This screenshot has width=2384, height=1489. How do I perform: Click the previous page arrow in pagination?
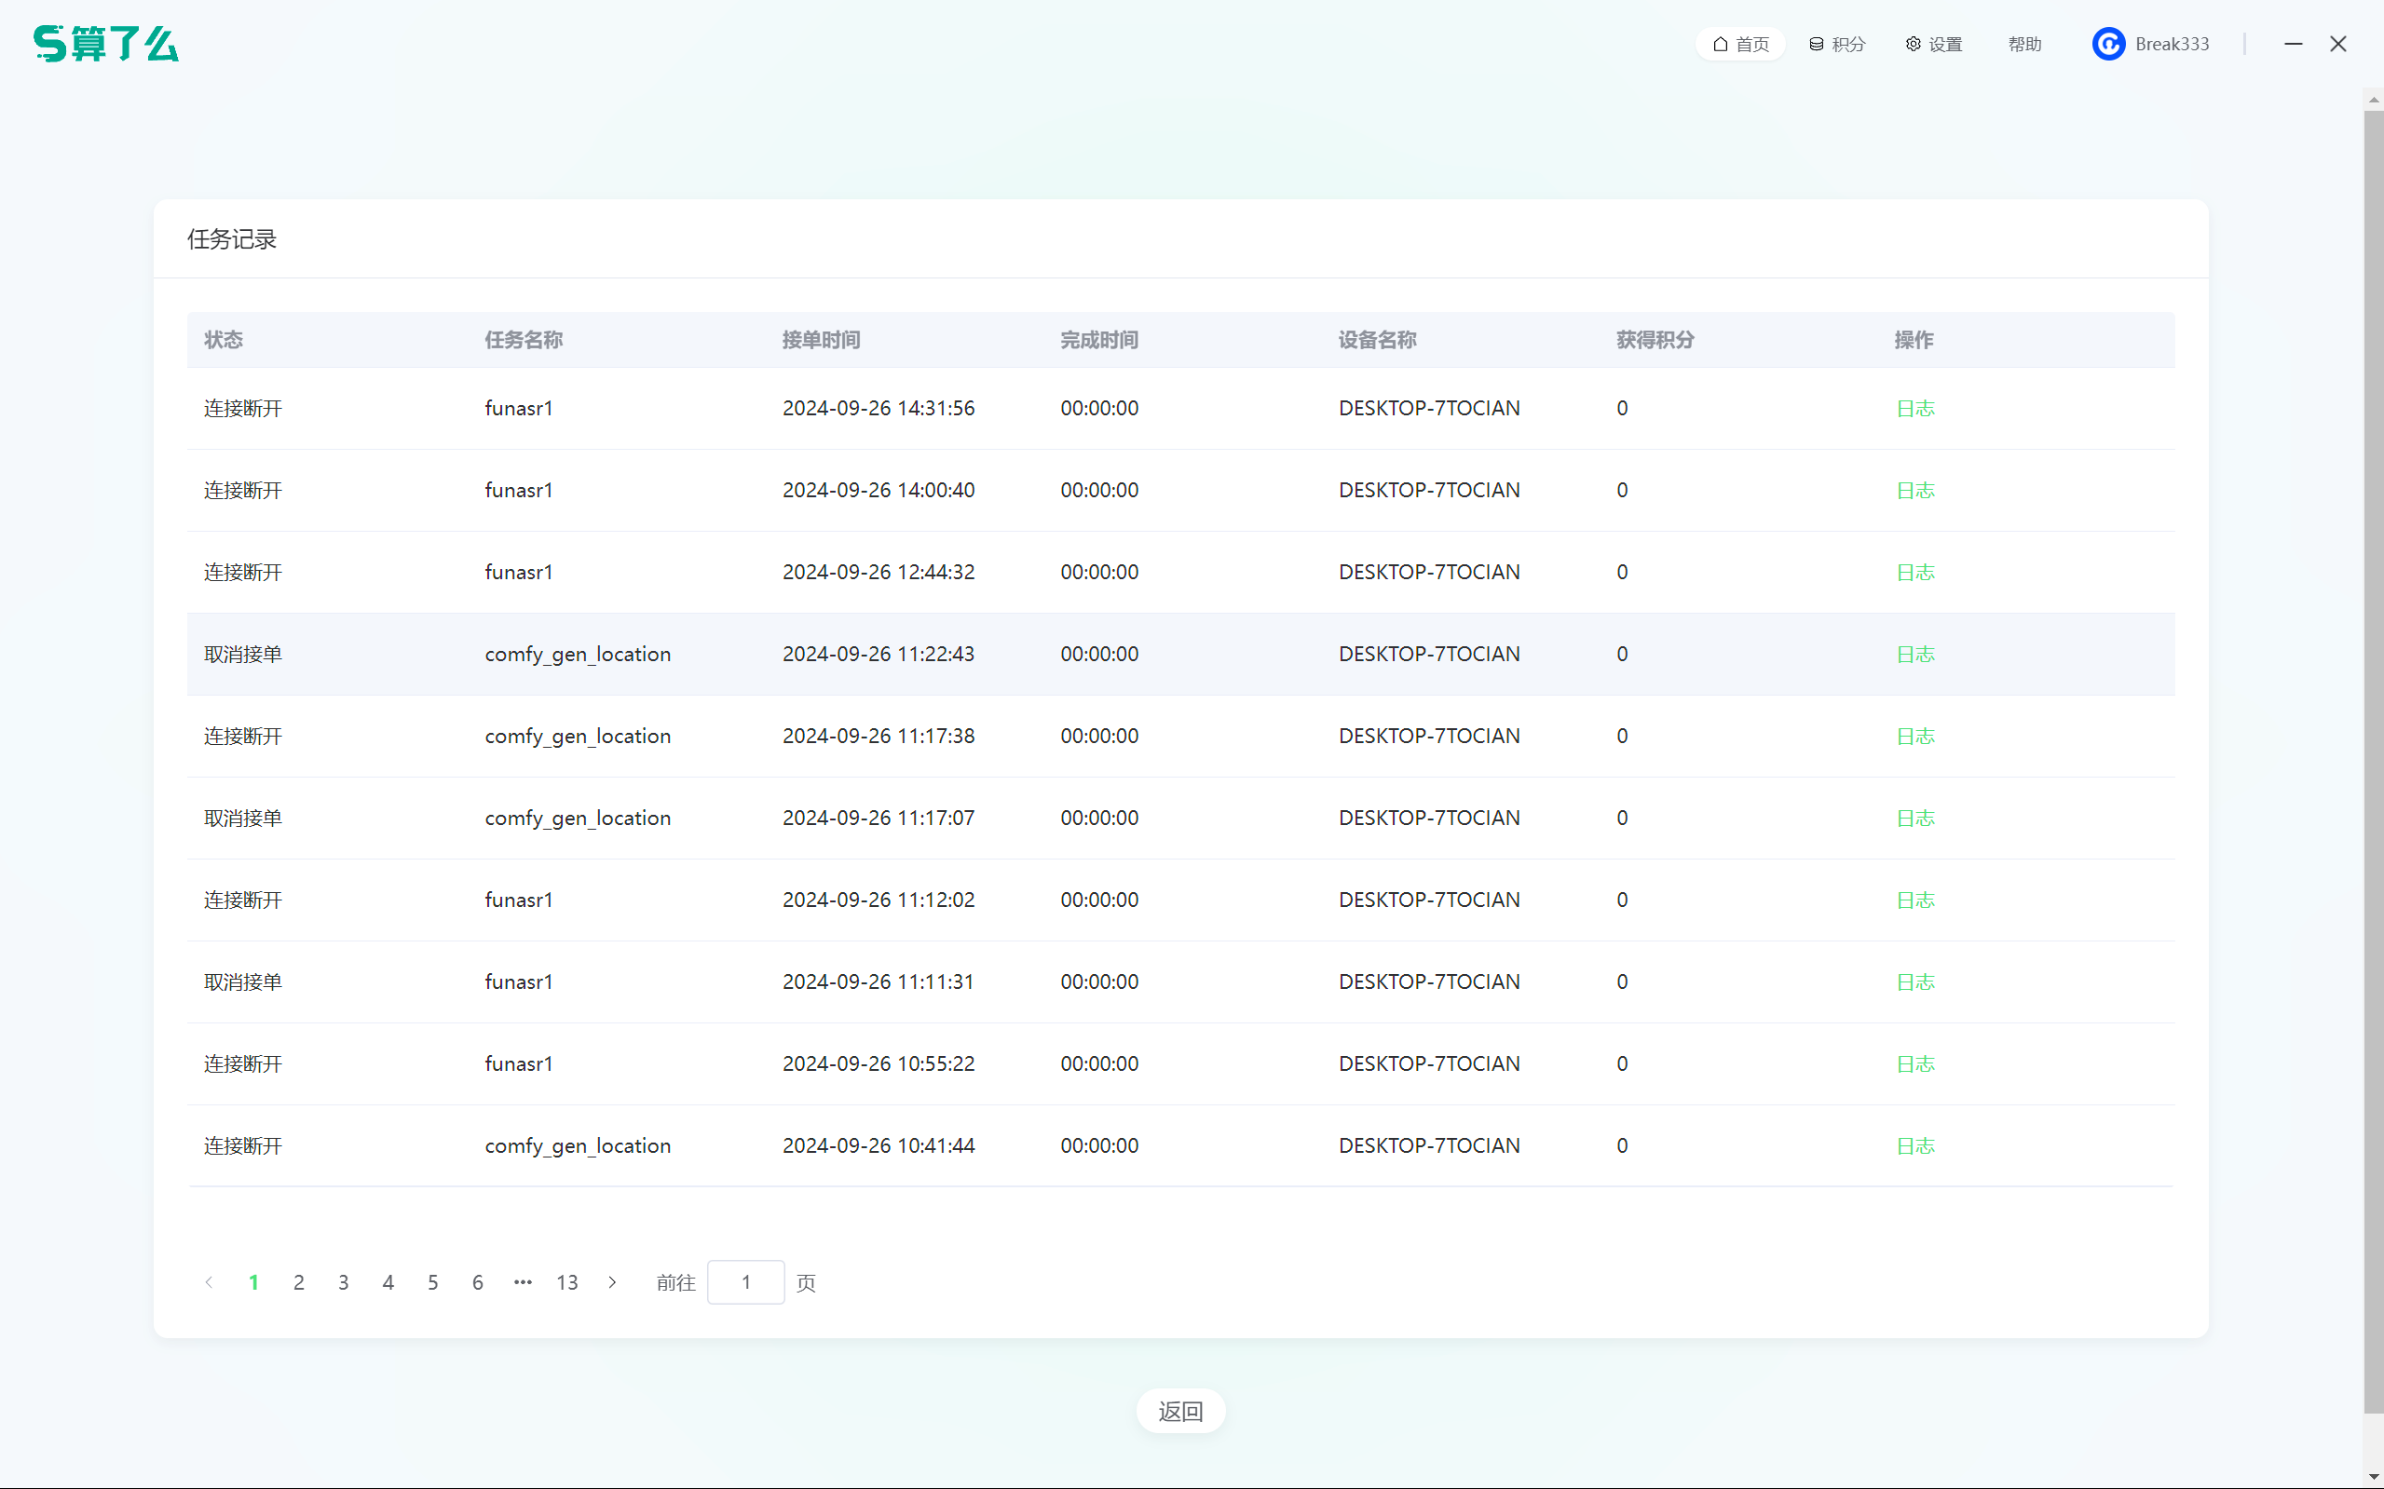coord(209,1282)
